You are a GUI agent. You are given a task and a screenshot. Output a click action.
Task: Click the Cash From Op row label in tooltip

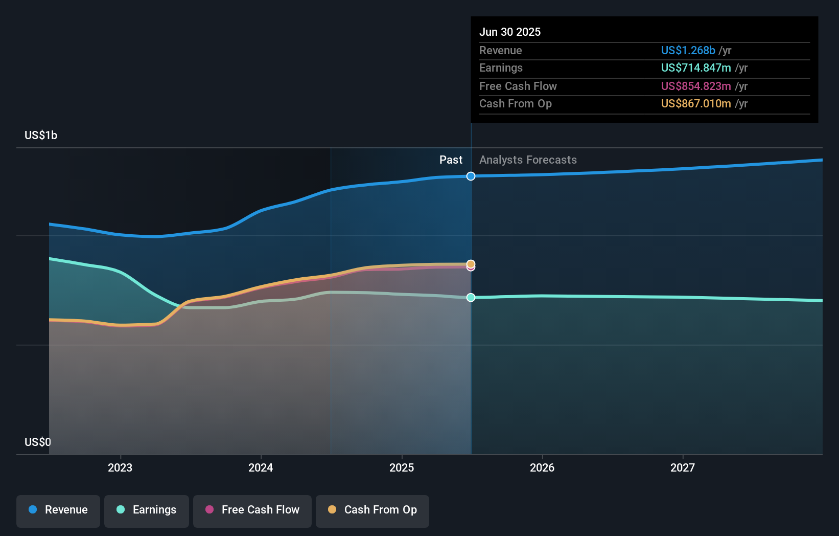coord(516,103)
